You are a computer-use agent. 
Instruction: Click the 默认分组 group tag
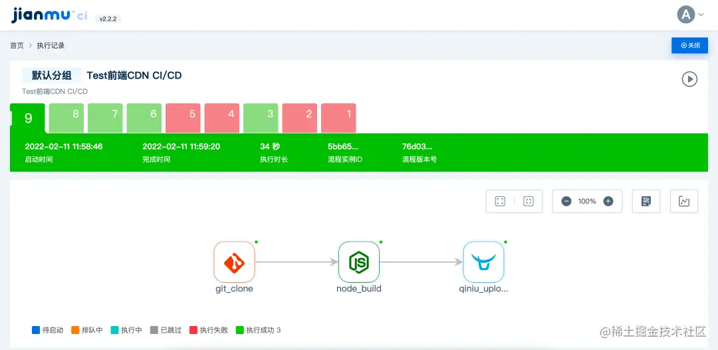point(52,76)
